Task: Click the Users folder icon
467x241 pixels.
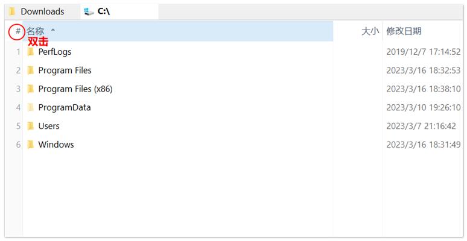Action: [x=30, y=126]
